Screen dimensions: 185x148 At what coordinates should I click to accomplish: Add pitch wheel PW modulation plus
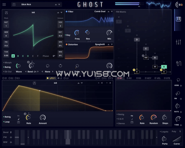point(11,137)
